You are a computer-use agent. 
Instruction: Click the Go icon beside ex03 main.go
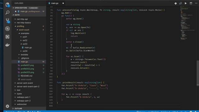click(x=23, y=48)
